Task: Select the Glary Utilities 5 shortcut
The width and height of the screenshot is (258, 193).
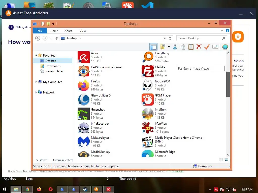Action: pyautogui.click(x=84, y=100)
